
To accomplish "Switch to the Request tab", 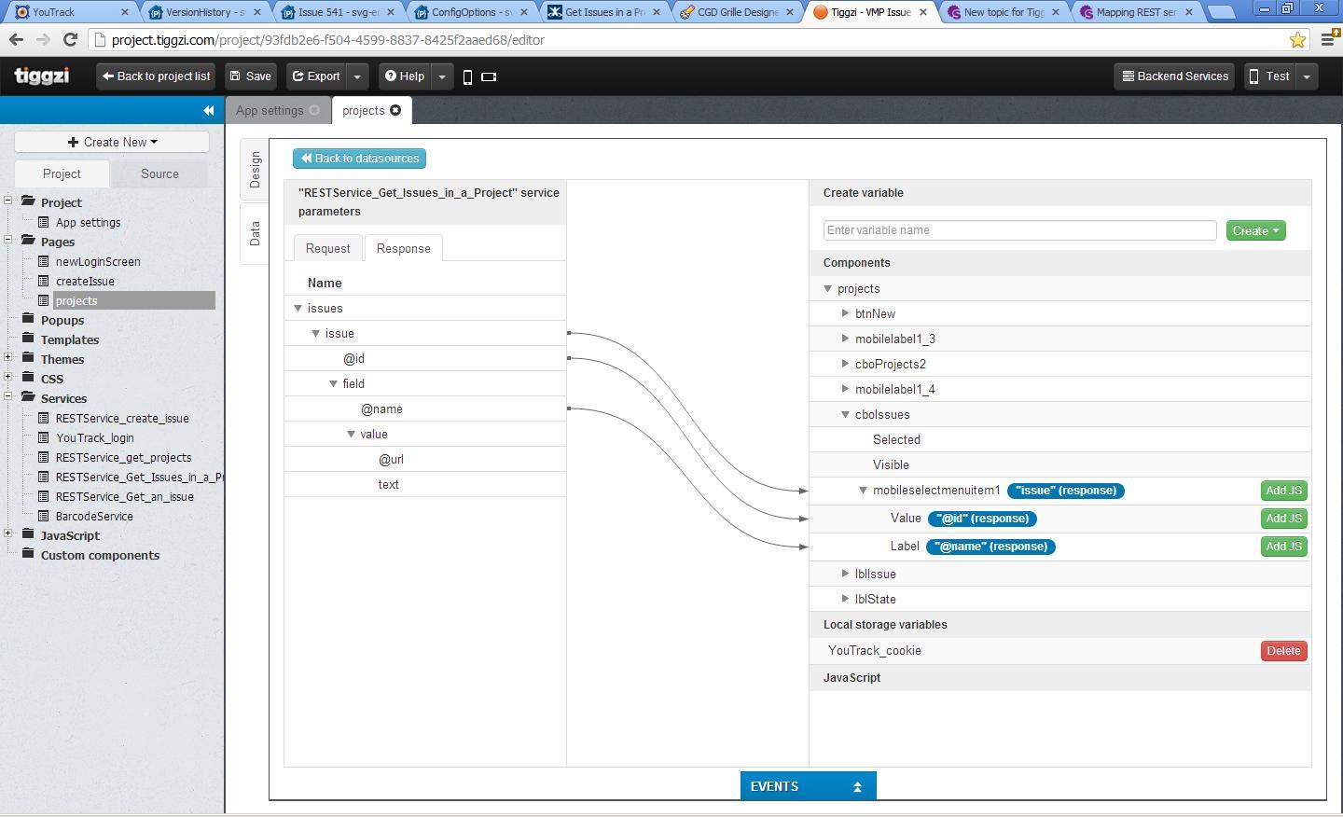I will 327,248.
